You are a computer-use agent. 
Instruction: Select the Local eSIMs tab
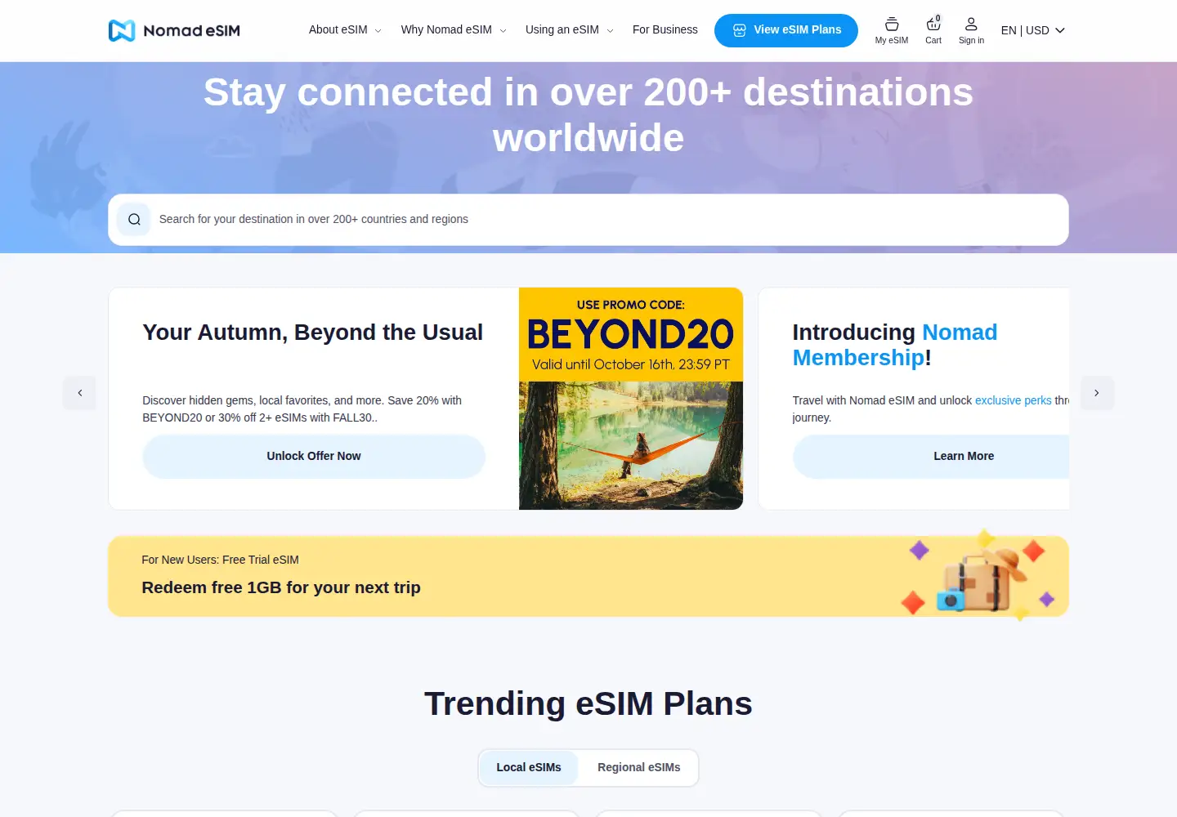click(x=529, y=768)
